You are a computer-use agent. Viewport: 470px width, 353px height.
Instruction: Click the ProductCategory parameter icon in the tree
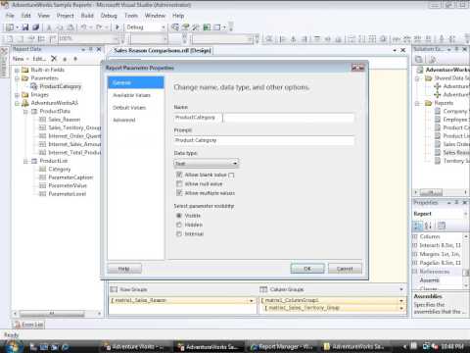tap(33, 86)
